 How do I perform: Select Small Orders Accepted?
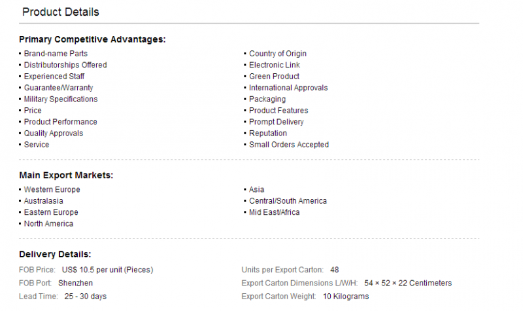point(289,144)
